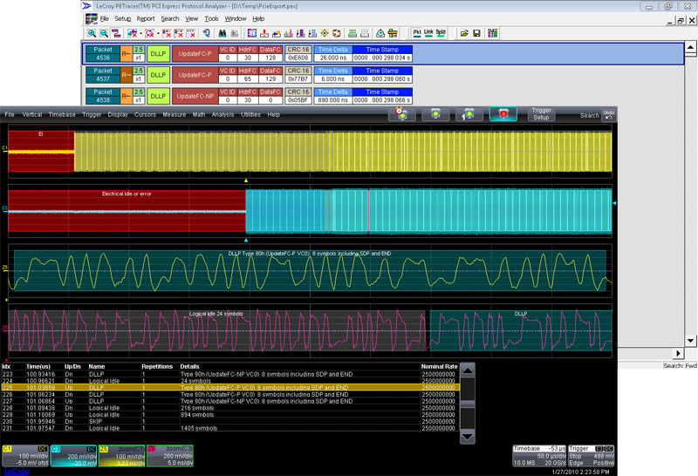Open the hide filter dropdown arrow in toolbar
The width and height of the screenshot is (698, 476).
[140, 33]
